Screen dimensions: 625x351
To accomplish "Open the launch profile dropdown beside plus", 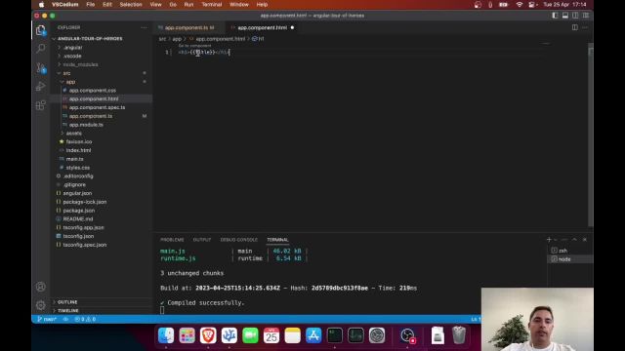I will coord(556,240).
